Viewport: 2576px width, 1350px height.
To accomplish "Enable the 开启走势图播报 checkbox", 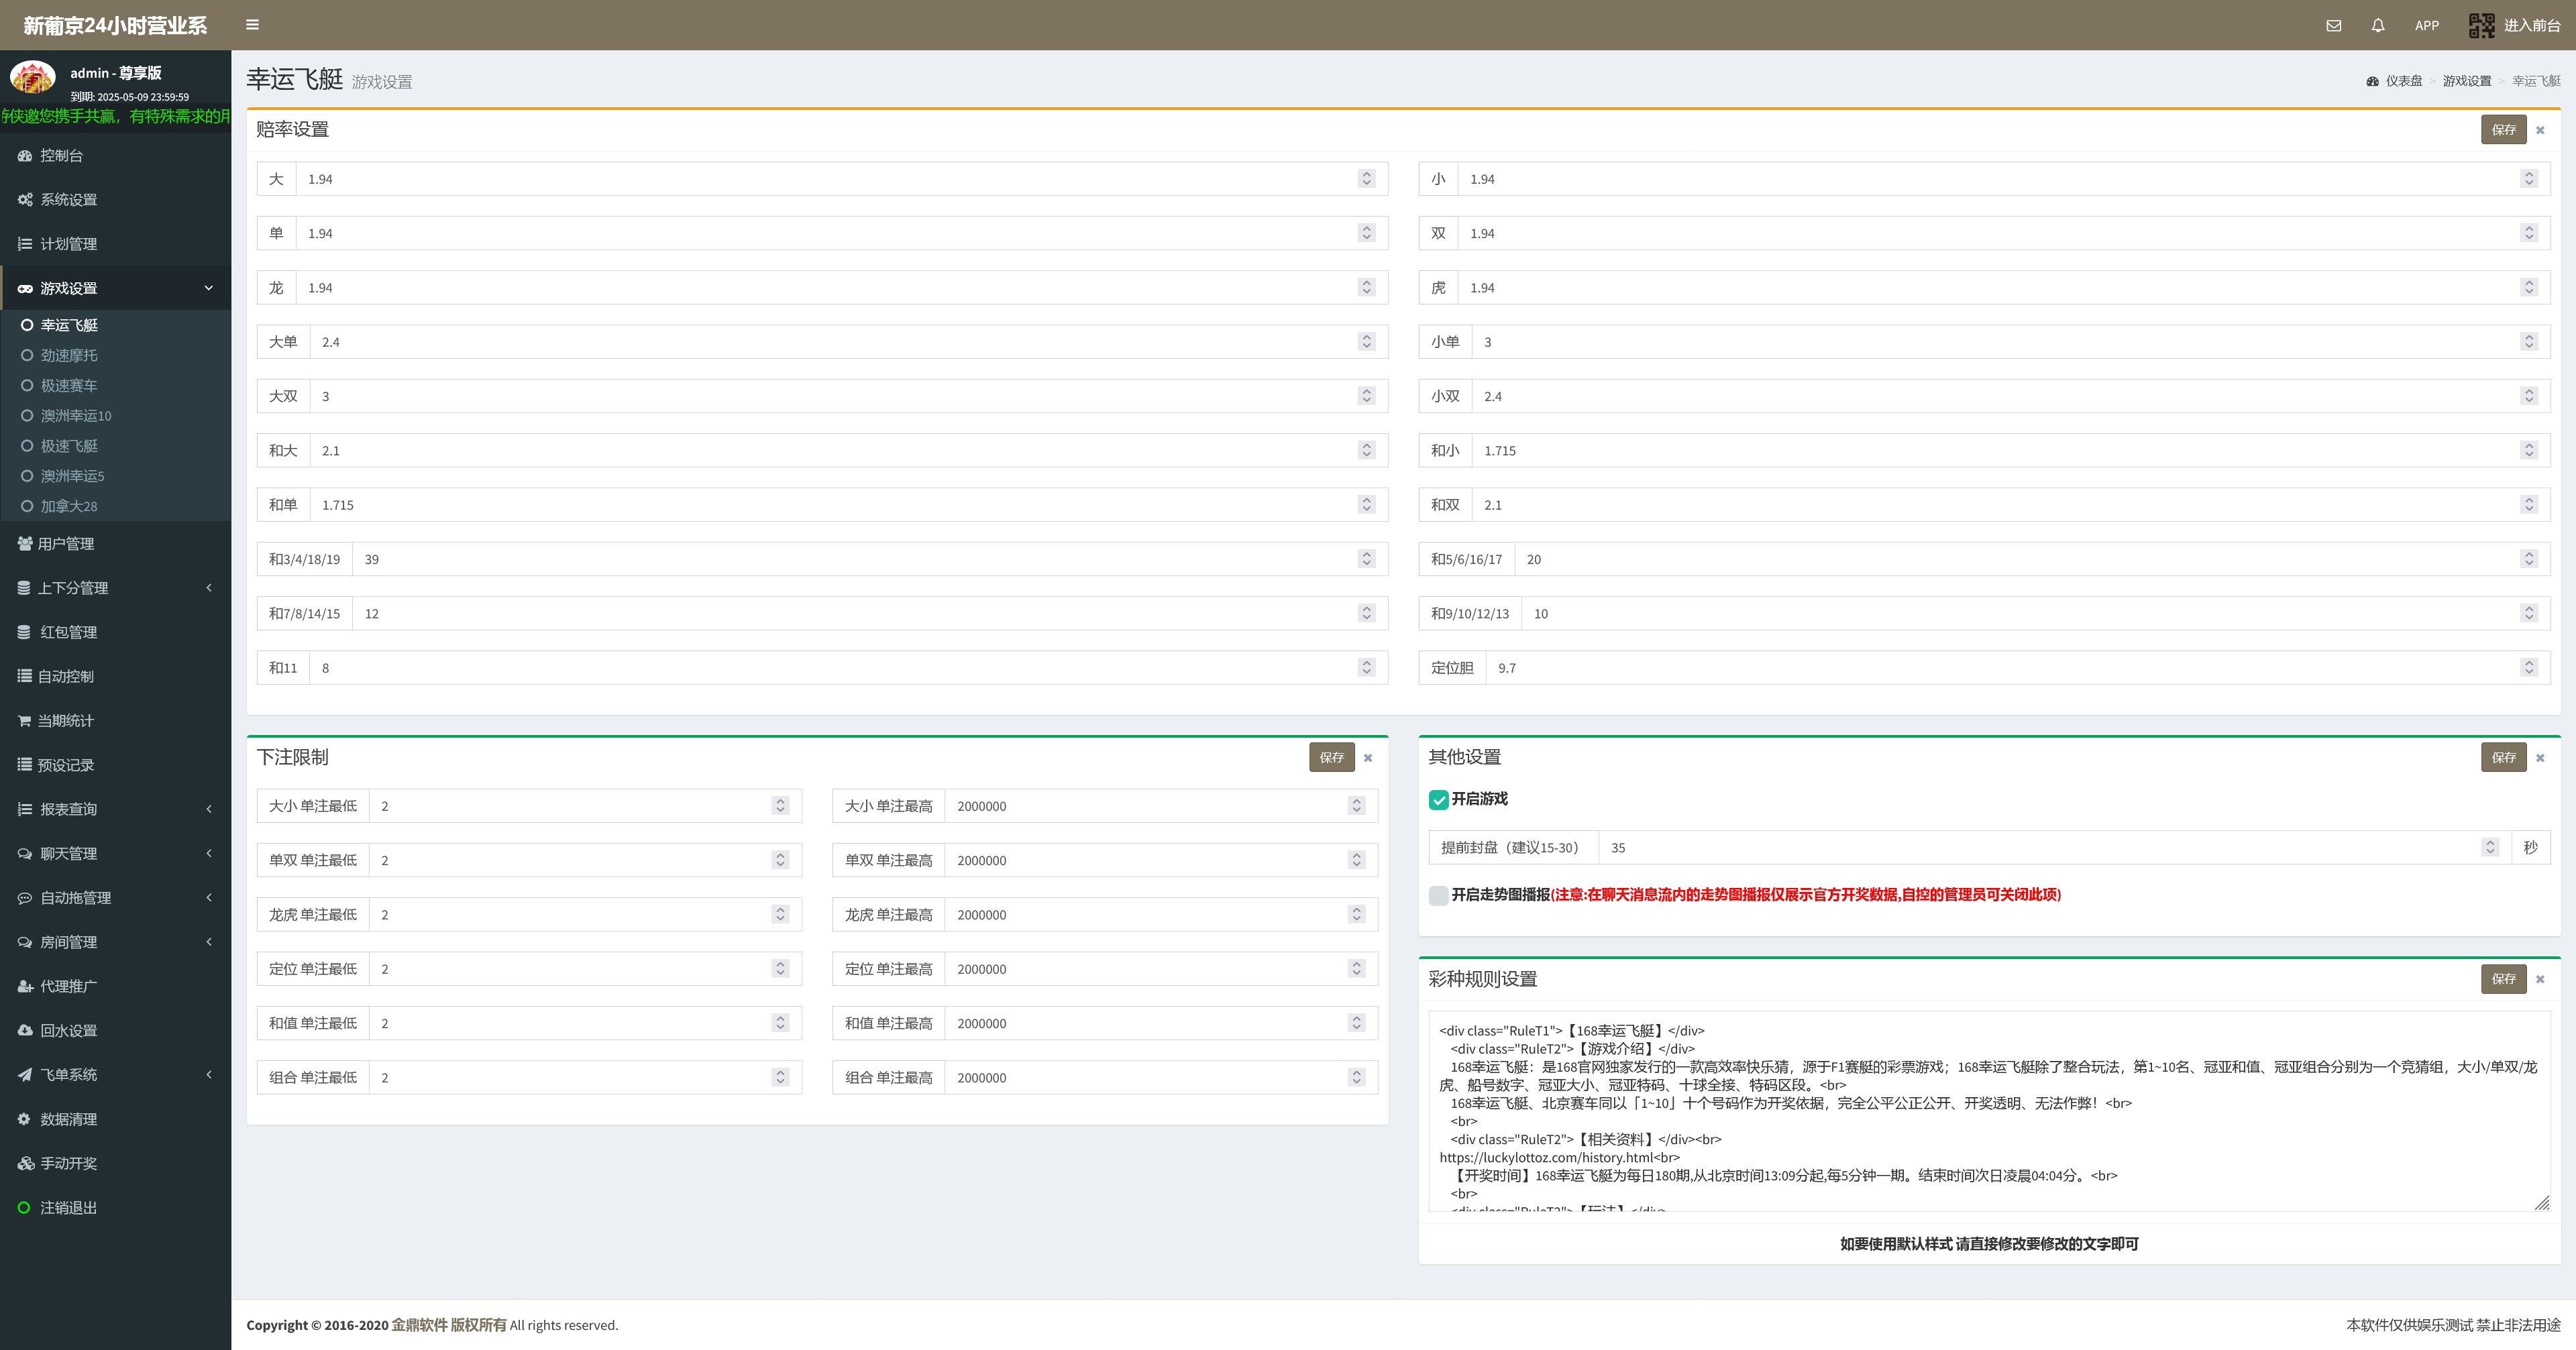I will pos(1438,895).
